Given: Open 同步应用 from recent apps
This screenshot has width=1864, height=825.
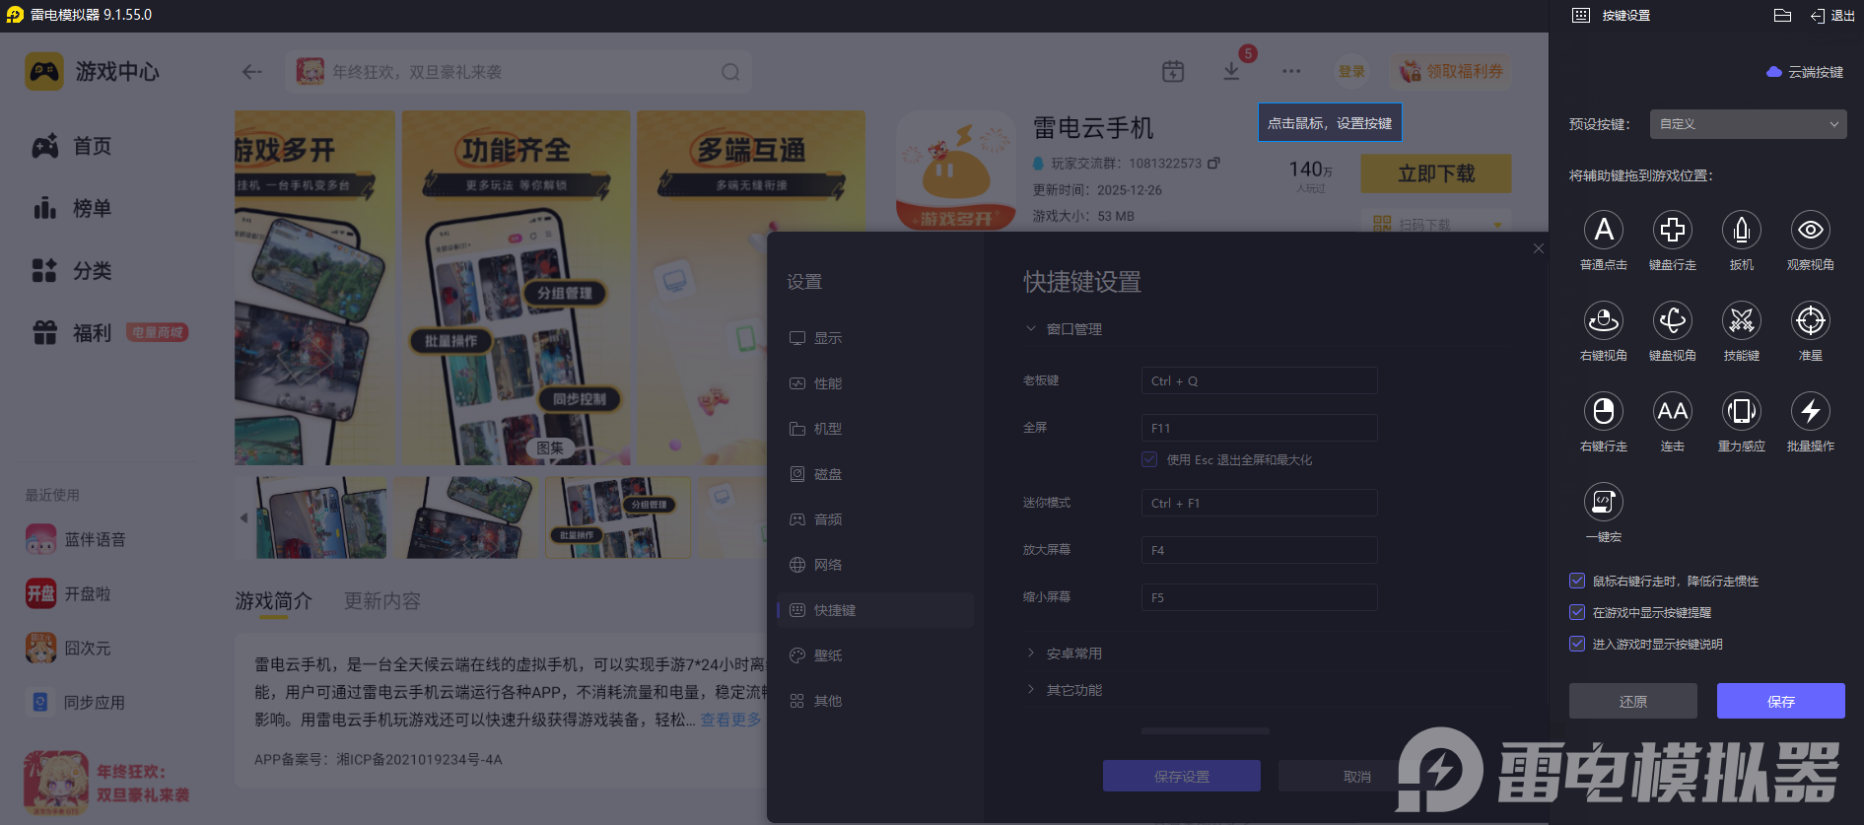Looking at the screenshot, I should click(x=75, y=703).
